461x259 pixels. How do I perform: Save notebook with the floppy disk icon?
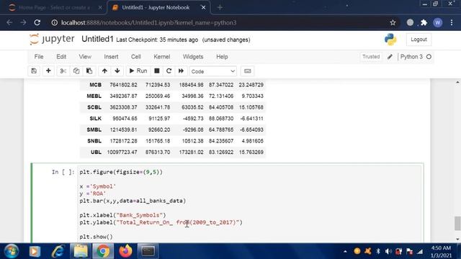point(34,71)
